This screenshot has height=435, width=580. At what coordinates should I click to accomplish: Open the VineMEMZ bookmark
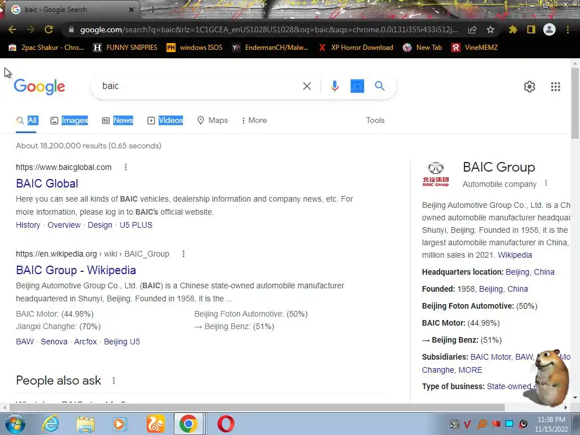click(x=475, y=48)
